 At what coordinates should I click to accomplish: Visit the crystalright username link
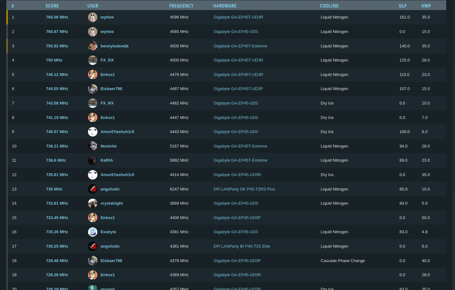[112, 203]
